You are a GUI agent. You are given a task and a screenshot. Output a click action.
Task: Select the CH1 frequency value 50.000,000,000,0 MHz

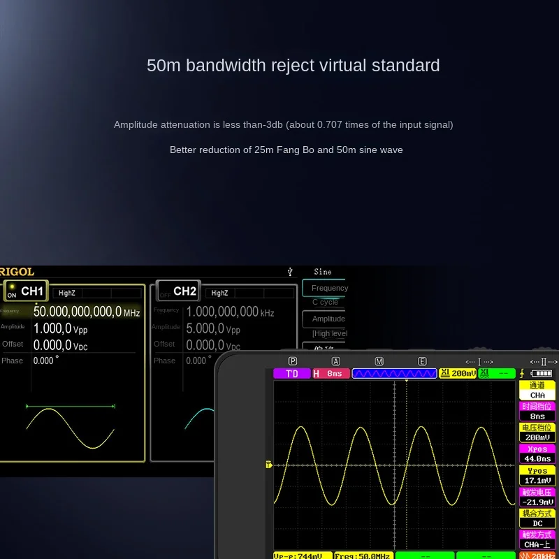tap(87, 312)
